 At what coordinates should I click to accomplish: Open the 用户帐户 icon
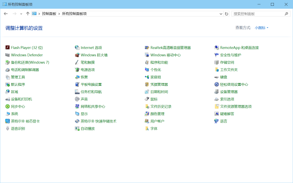[x=147, y=121]
